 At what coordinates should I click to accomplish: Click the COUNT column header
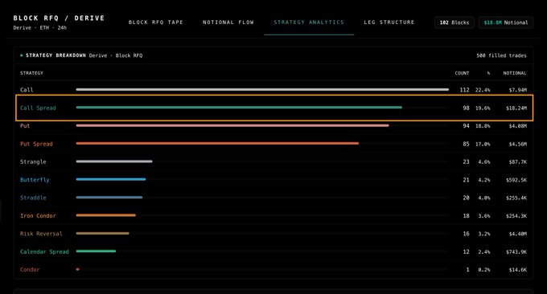[462, 73]
